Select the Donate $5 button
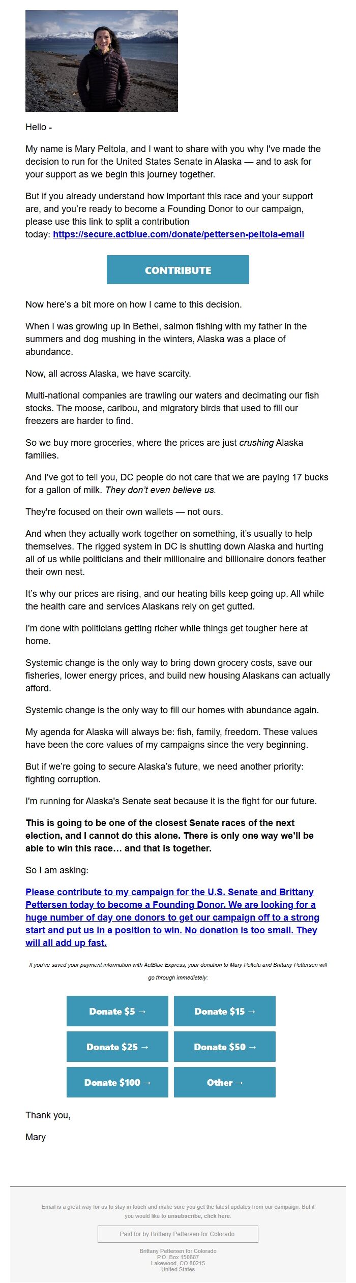356x1283 pixels. click(117, 1011)
